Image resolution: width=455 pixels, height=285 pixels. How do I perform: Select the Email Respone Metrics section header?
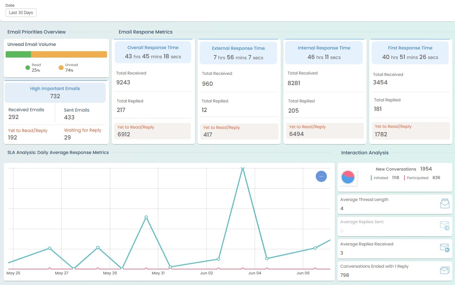click(x=145, y=32)
